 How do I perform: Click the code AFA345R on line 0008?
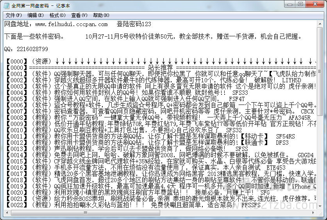(300, 118)
